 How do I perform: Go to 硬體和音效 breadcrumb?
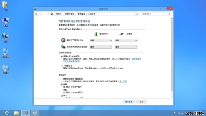tap(70, 14)
